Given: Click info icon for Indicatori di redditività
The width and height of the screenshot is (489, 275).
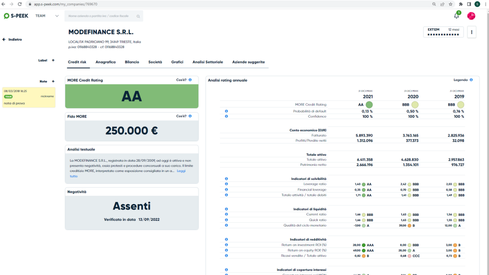Looking at the screenshot, I should coord(227,239).
